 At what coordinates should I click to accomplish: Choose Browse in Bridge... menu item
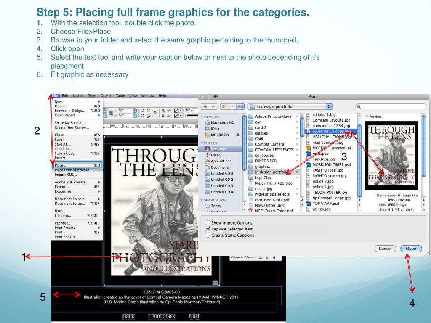coord(77,111)
